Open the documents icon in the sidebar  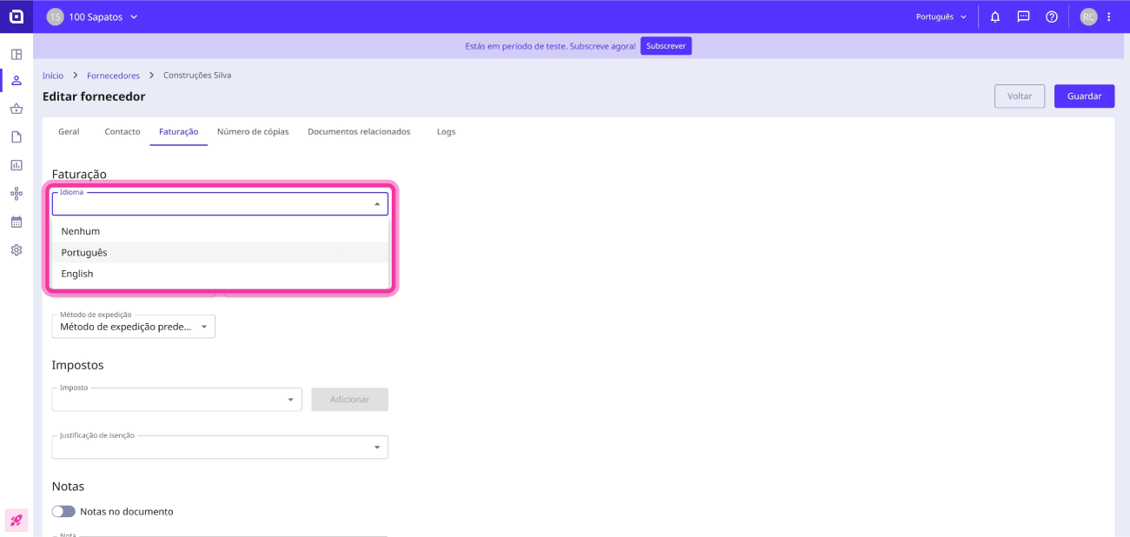point(17,137)
